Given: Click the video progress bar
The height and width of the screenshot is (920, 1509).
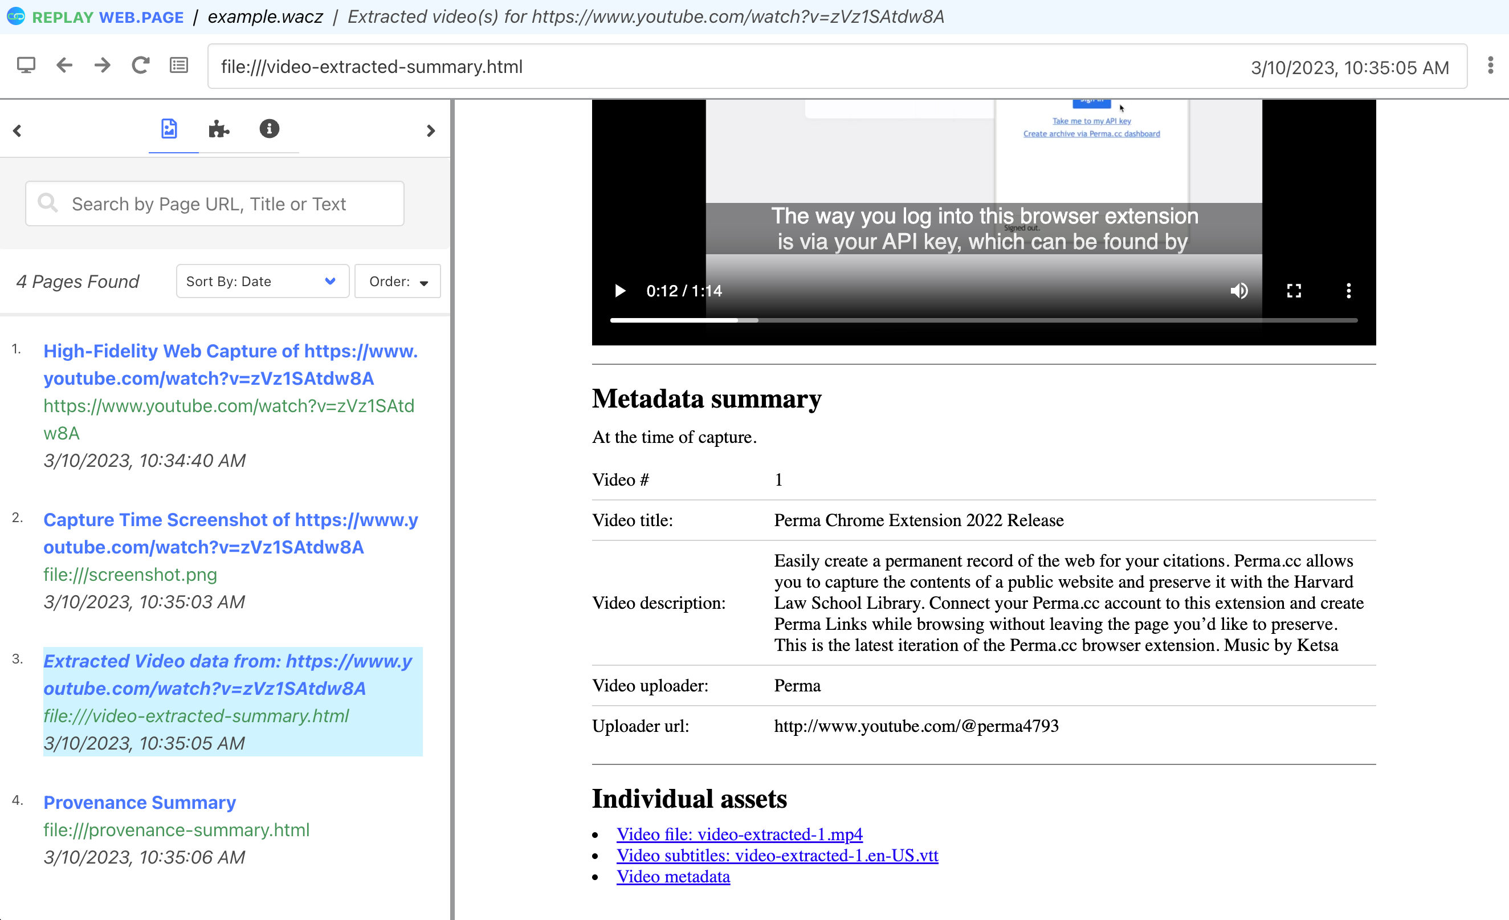Looking at the screenshot, I should pyautogui.click(x=983, y=320).
